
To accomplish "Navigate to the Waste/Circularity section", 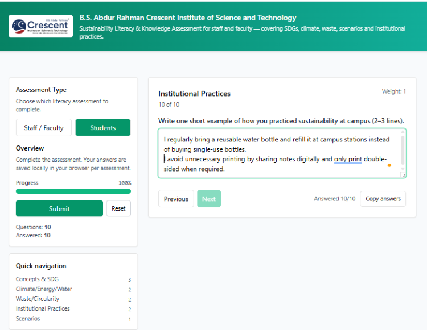I will (x=38, y=299).
